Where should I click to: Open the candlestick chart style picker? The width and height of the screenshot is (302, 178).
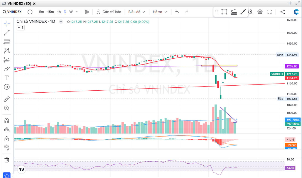tap(87, 12)
